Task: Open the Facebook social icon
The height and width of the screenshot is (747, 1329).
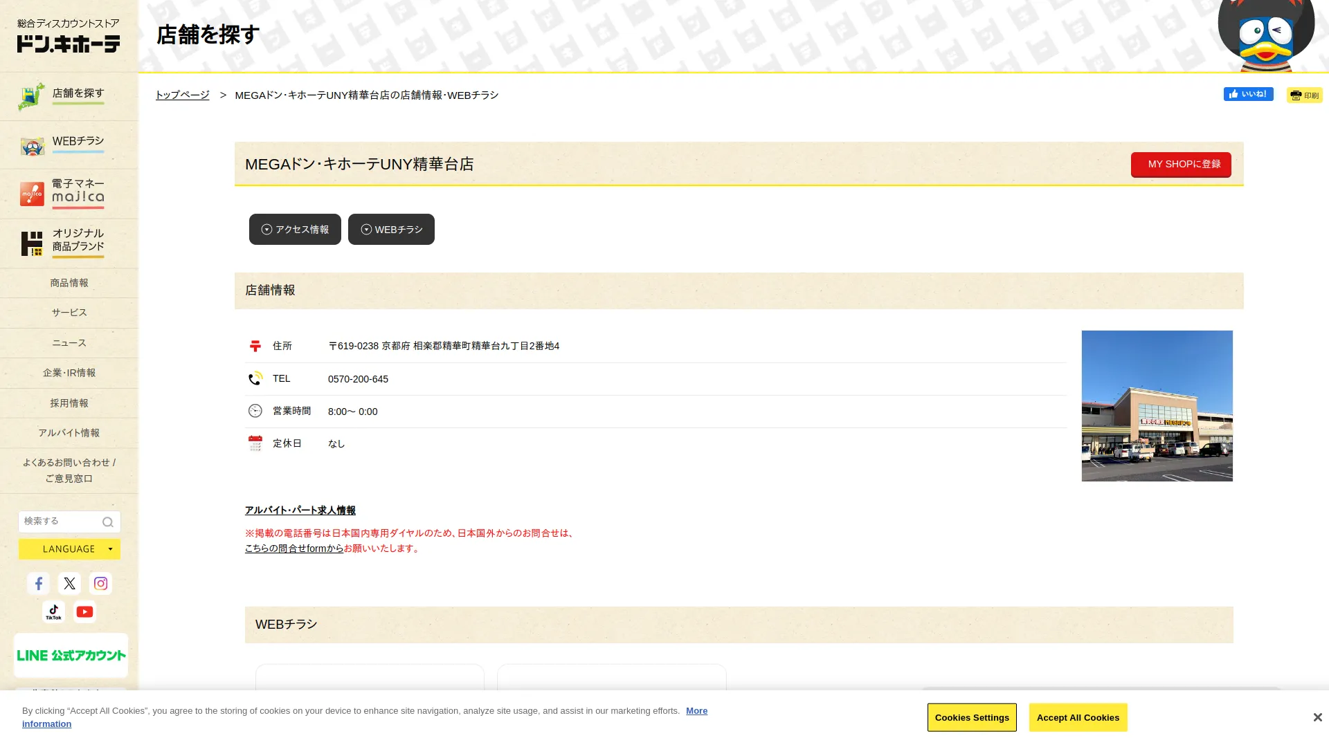Action: pos(38,584)
